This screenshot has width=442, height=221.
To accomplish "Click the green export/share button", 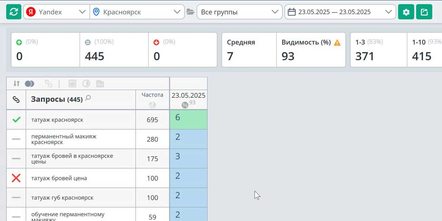I will point(424,12).
